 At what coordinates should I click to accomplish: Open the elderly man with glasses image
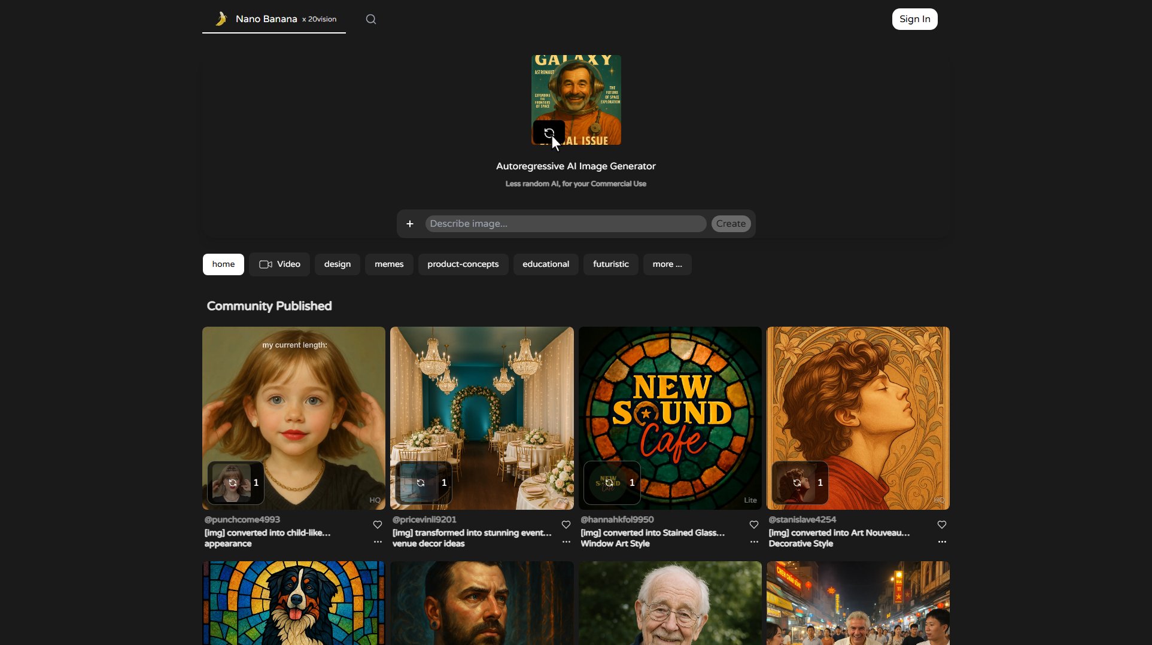pos(670,603)
